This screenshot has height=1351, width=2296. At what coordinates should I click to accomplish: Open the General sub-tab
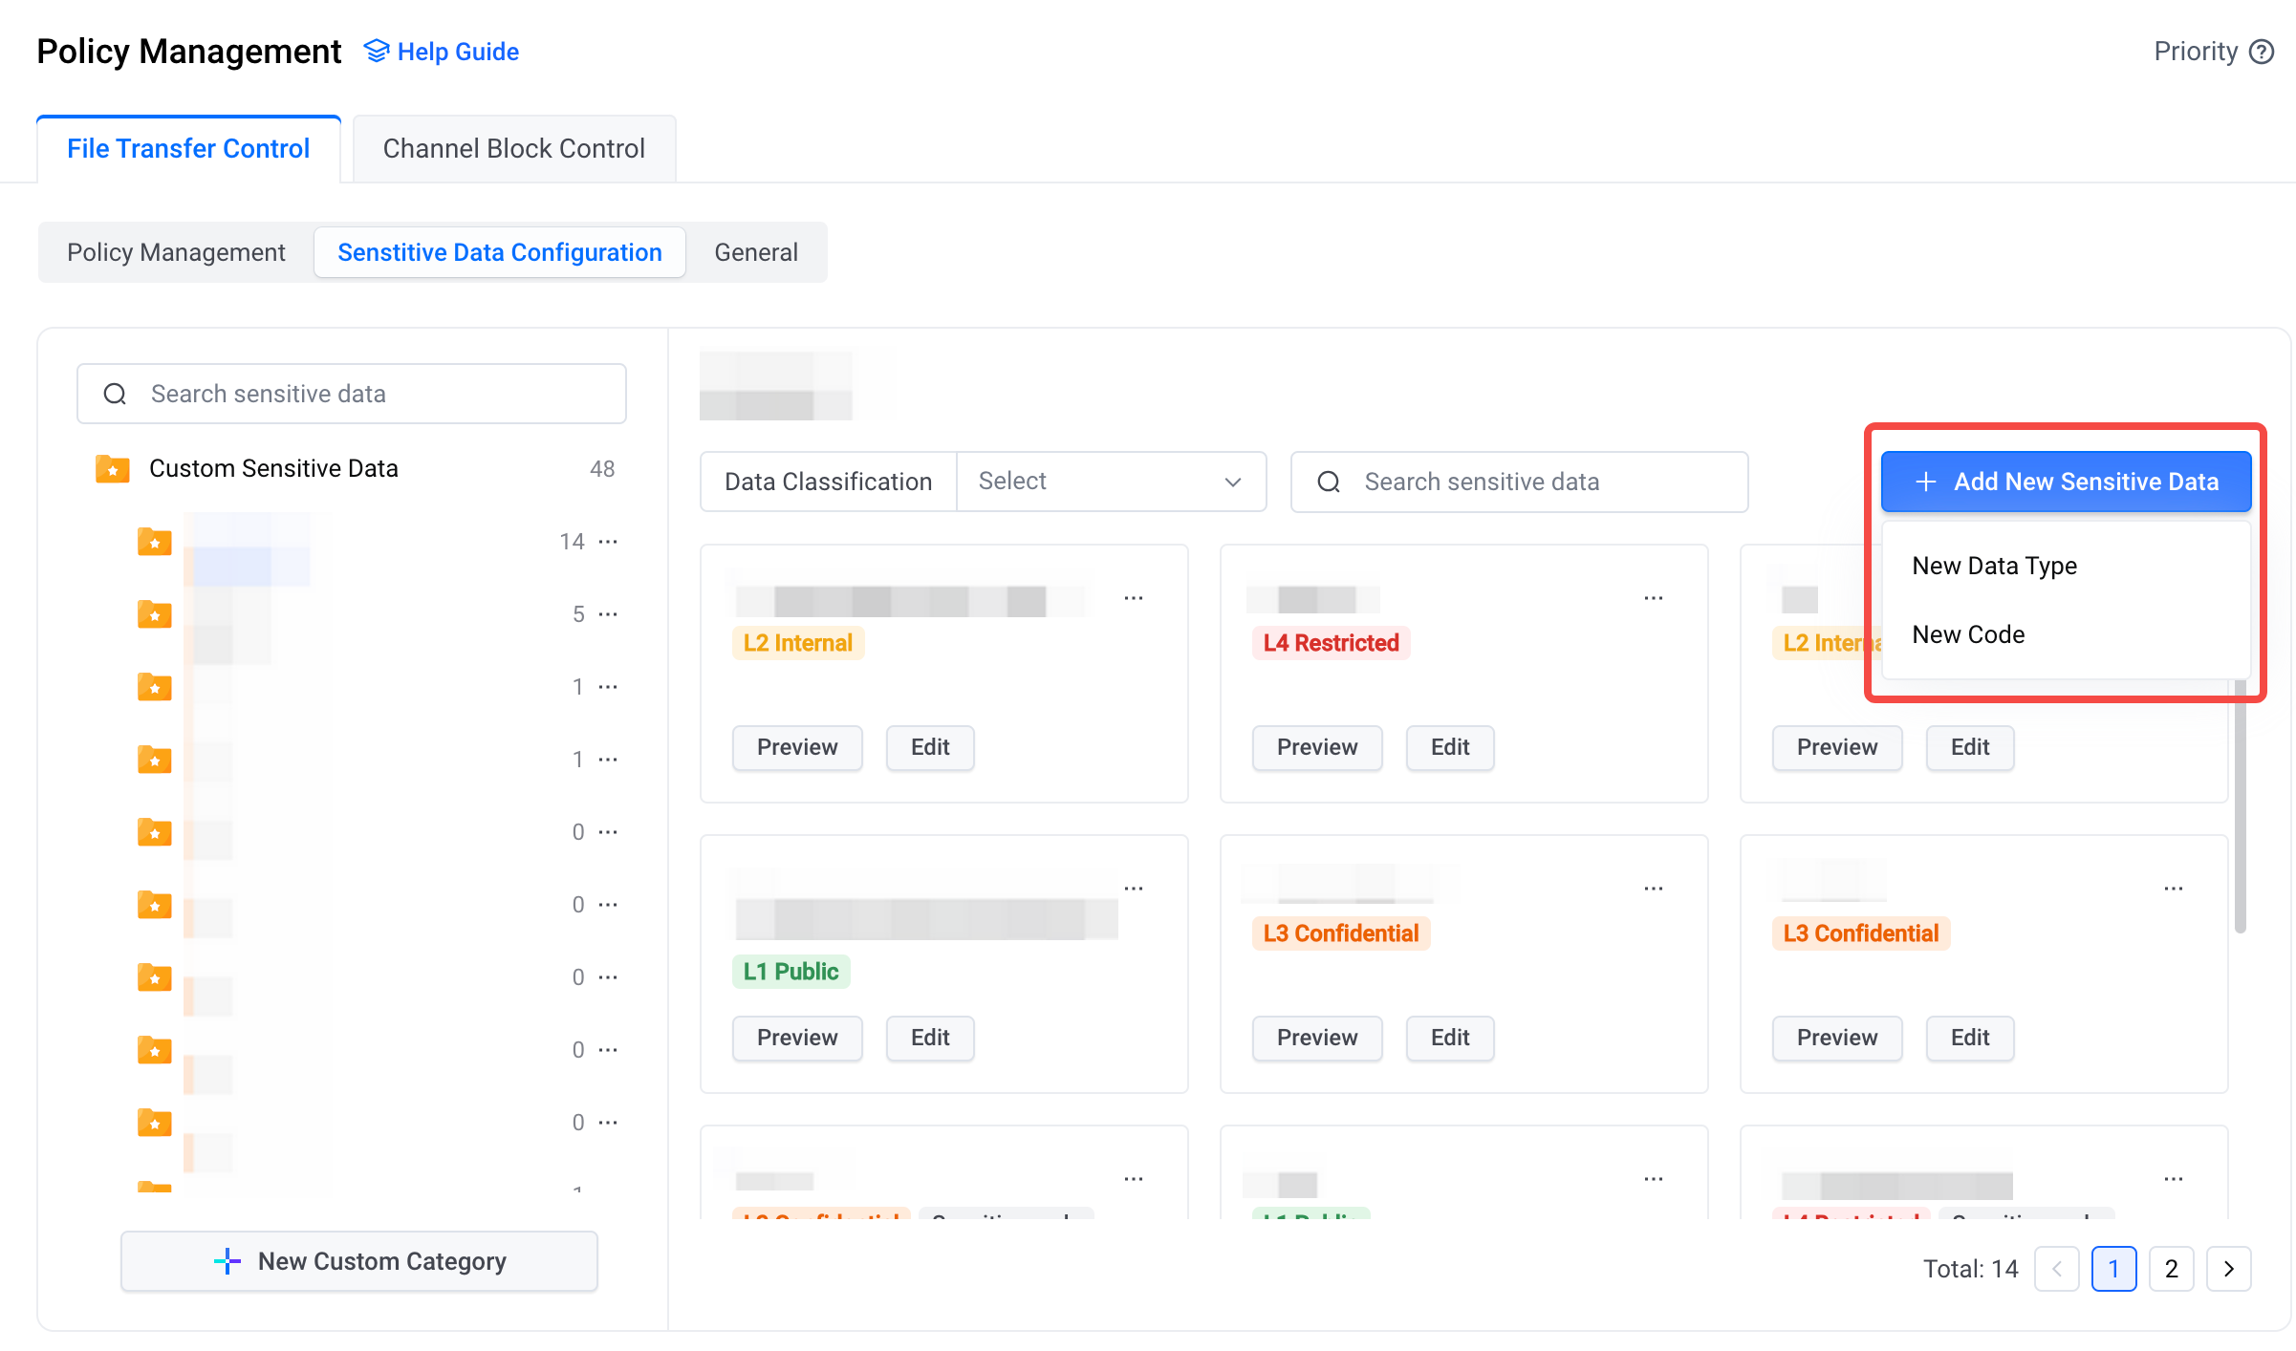tap(756, 252)
